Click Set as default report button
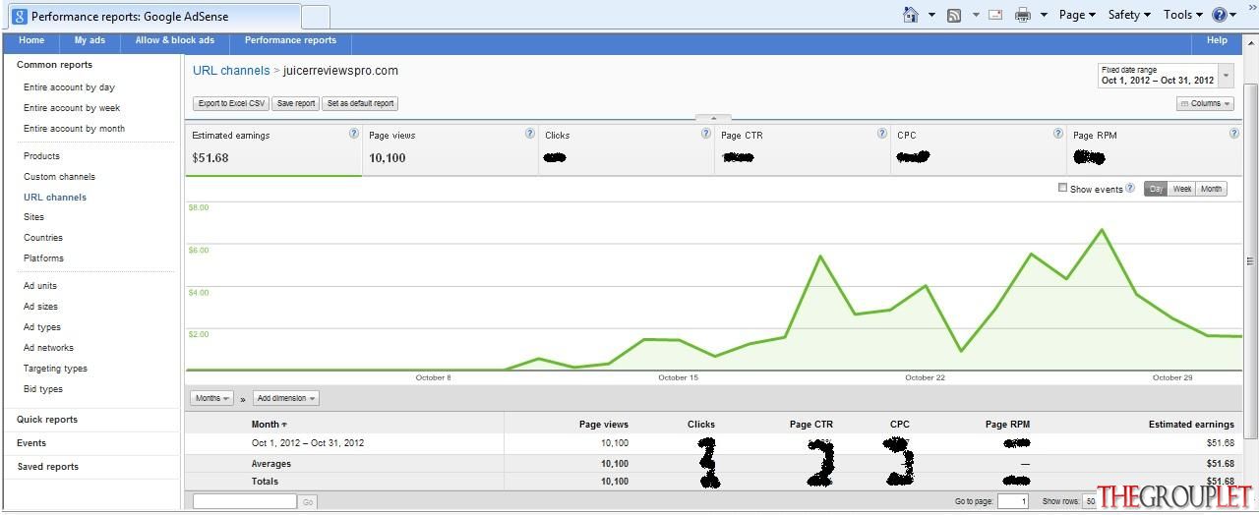 point(360,103)
